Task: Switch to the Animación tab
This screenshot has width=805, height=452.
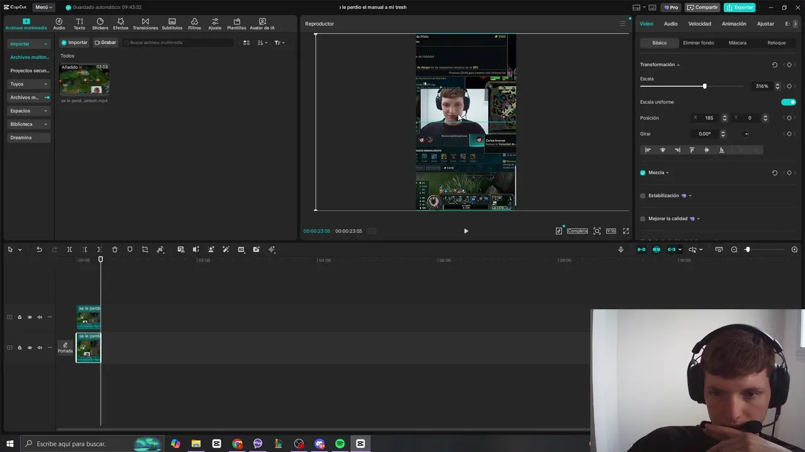Action: tap(734, 24)
